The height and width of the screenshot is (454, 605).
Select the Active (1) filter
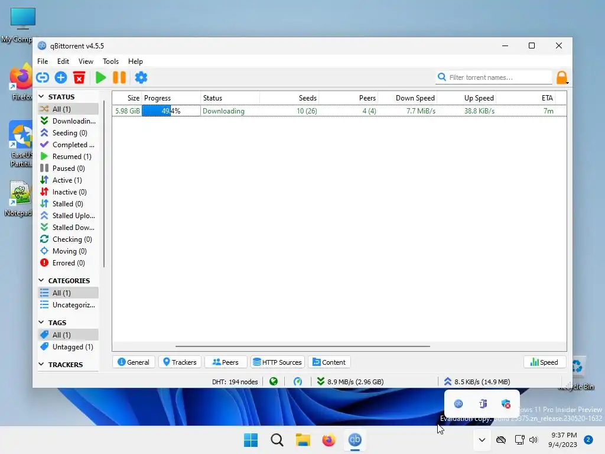[69, 180]
